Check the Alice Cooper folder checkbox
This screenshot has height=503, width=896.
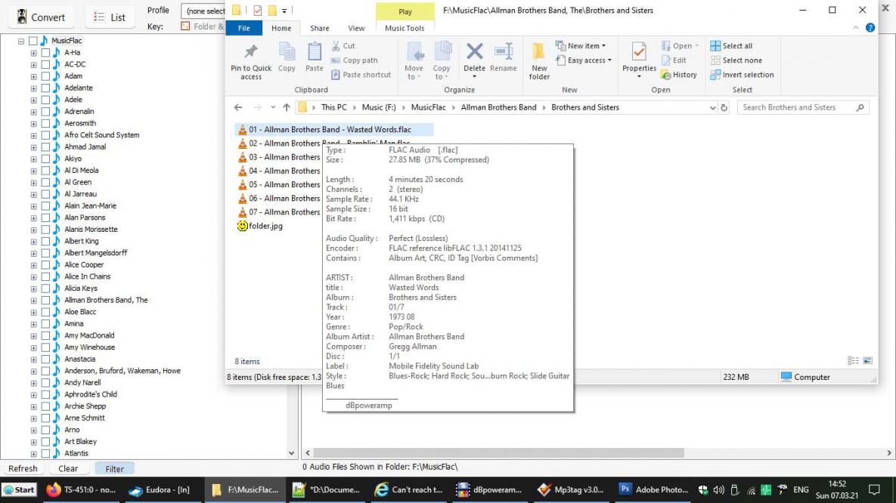click(45, 265)
